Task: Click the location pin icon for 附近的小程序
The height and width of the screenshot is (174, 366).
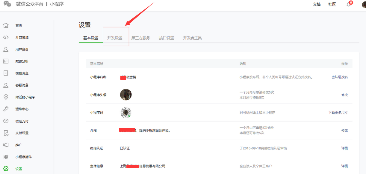Action: pos(6,97)
